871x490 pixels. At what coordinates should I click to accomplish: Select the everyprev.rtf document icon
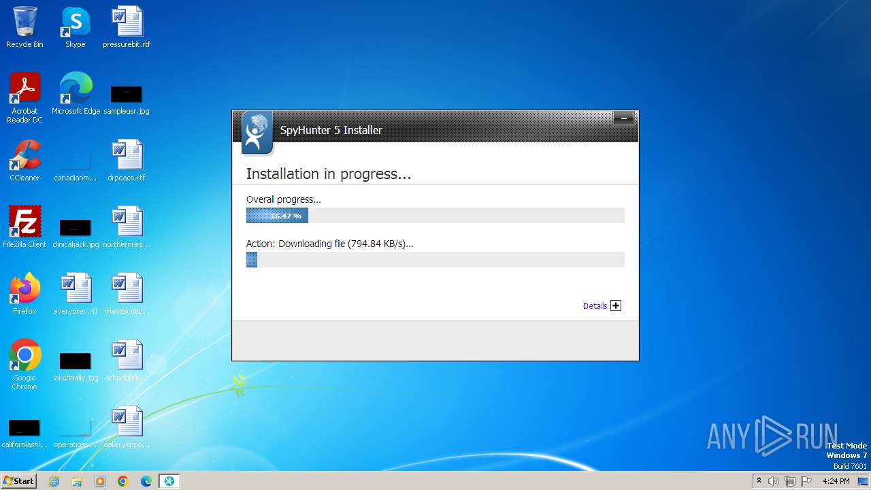click(x=76, y=294)
